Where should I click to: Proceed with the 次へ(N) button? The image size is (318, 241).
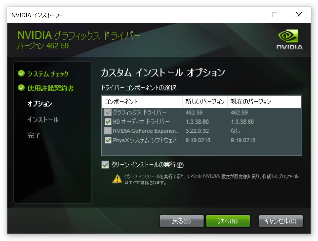[228, 221]
